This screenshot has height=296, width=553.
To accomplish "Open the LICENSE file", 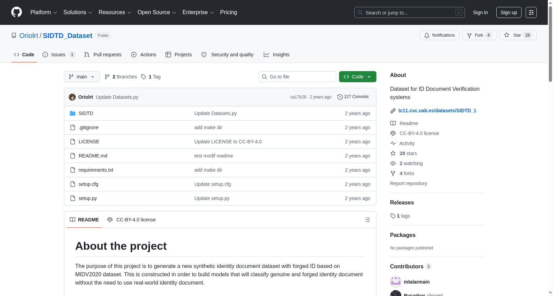I will tap(89, 142).
